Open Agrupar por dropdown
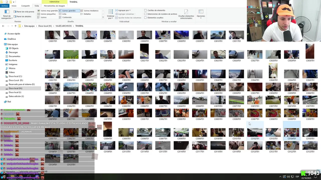 [123, 10]
